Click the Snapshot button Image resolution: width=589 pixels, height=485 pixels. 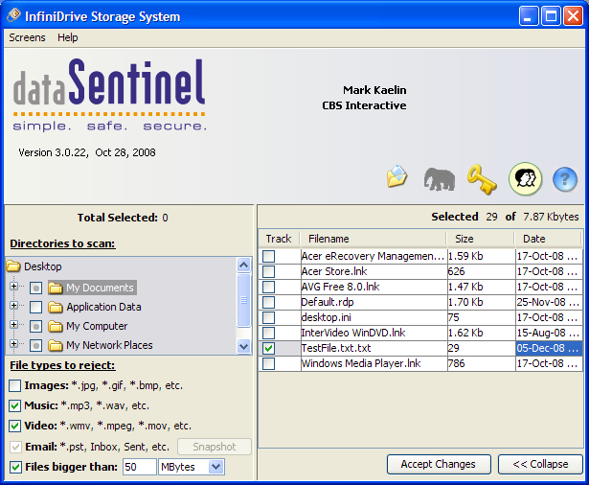point(215,447)
